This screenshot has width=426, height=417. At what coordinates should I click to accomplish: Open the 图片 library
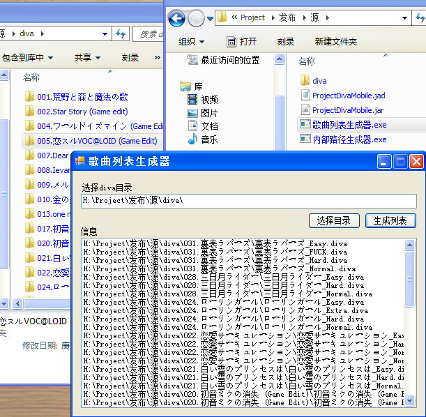[202, 113]
